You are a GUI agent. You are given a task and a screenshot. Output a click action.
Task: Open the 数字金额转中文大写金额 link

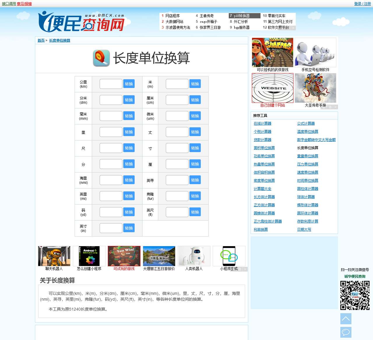316,140
